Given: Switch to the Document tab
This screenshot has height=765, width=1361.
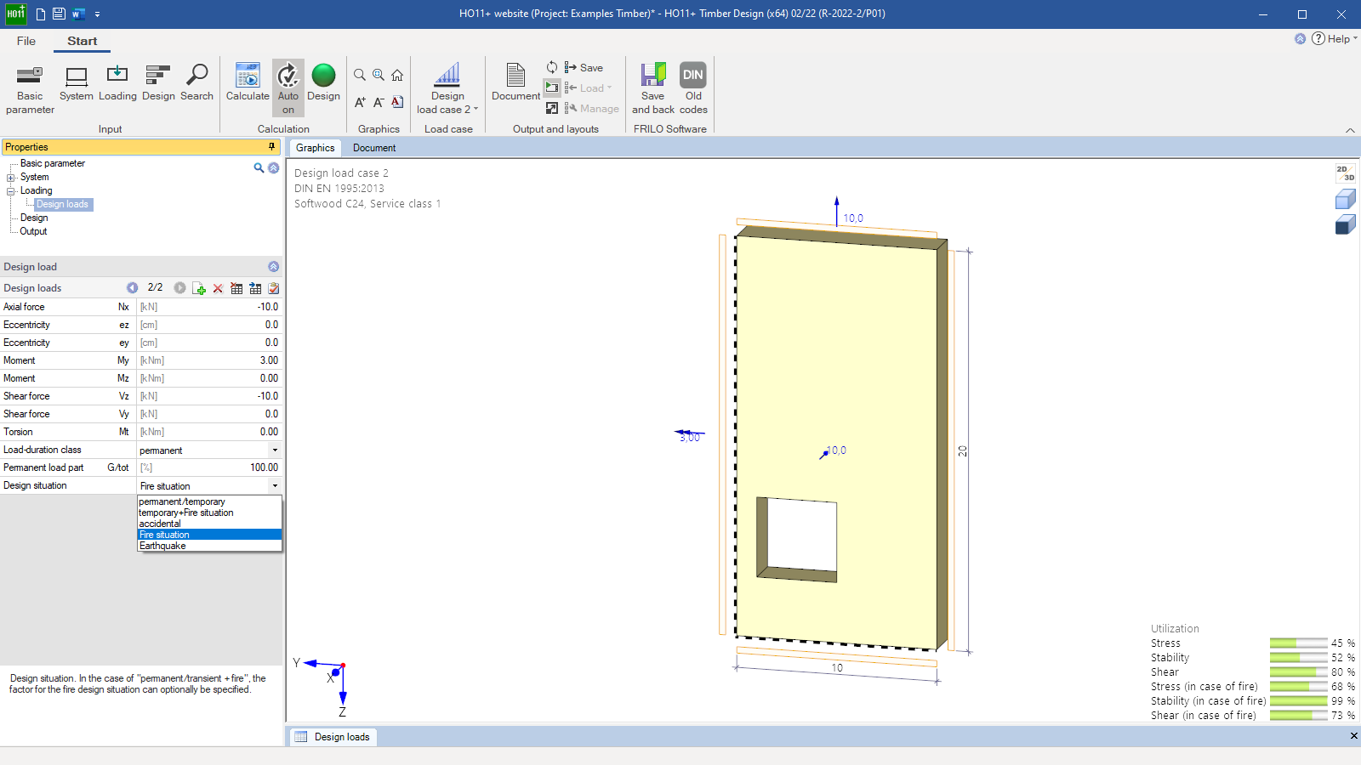Looking at the screenshot, I should [374, 148].
